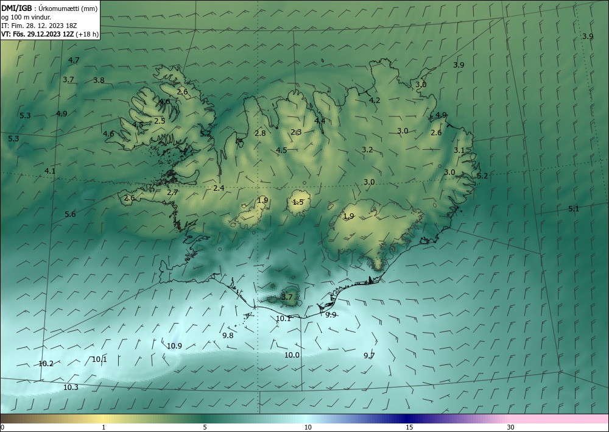The height and width of the screenshot is (432, 609).
Task: Click the '5' tick on the color scale
Action: click(205, 427)
